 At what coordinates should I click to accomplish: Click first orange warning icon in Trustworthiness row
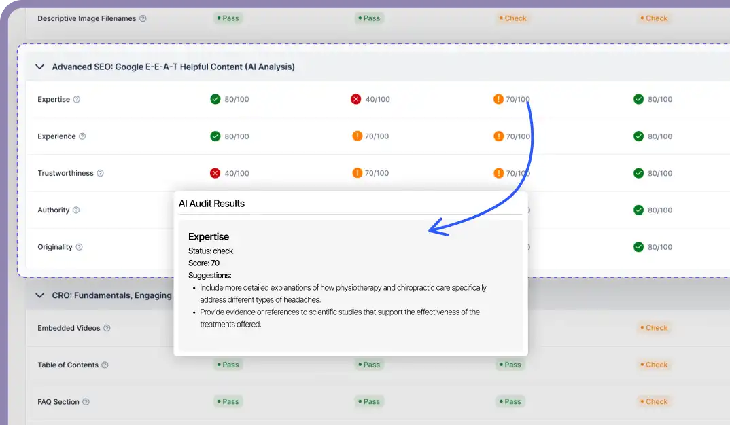(x=357, y=173)
